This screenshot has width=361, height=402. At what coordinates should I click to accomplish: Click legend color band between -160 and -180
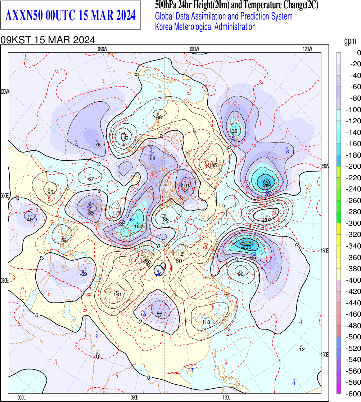pos(338,149)
